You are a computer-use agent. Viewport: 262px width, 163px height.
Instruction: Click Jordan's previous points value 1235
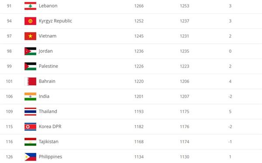(x=184, y=51)
